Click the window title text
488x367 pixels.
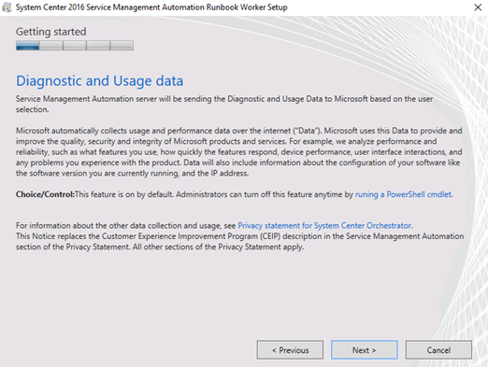[x=151, y=7]
